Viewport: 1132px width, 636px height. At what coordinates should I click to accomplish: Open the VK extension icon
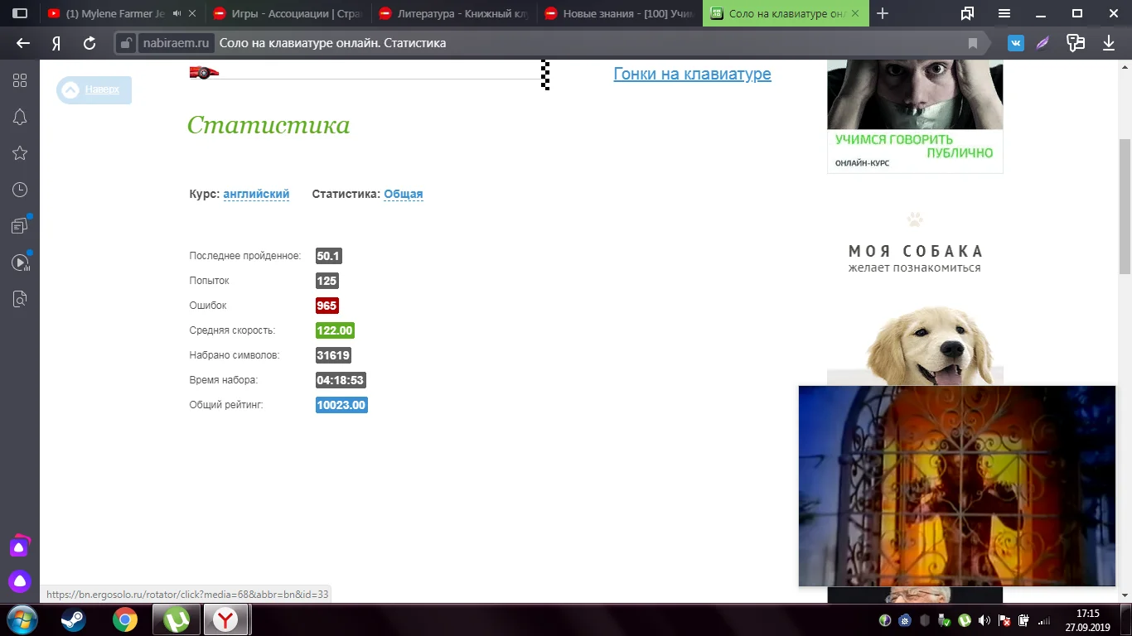(x=1016, y=43)
